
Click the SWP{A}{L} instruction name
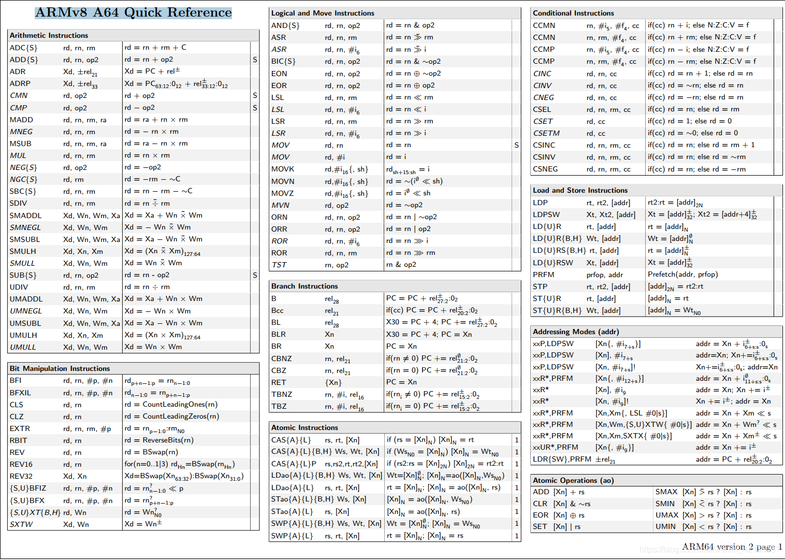coord(292,536)
